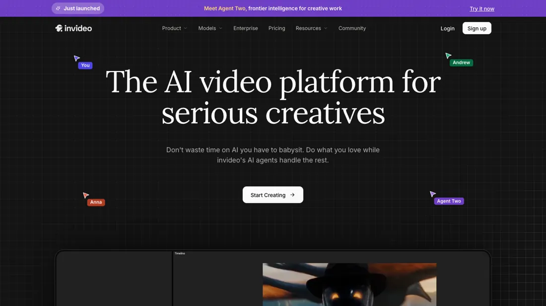The height and width of the screenshot is (306, 546).
Task: Click the invideo logo
Action: tap(73, 28)
